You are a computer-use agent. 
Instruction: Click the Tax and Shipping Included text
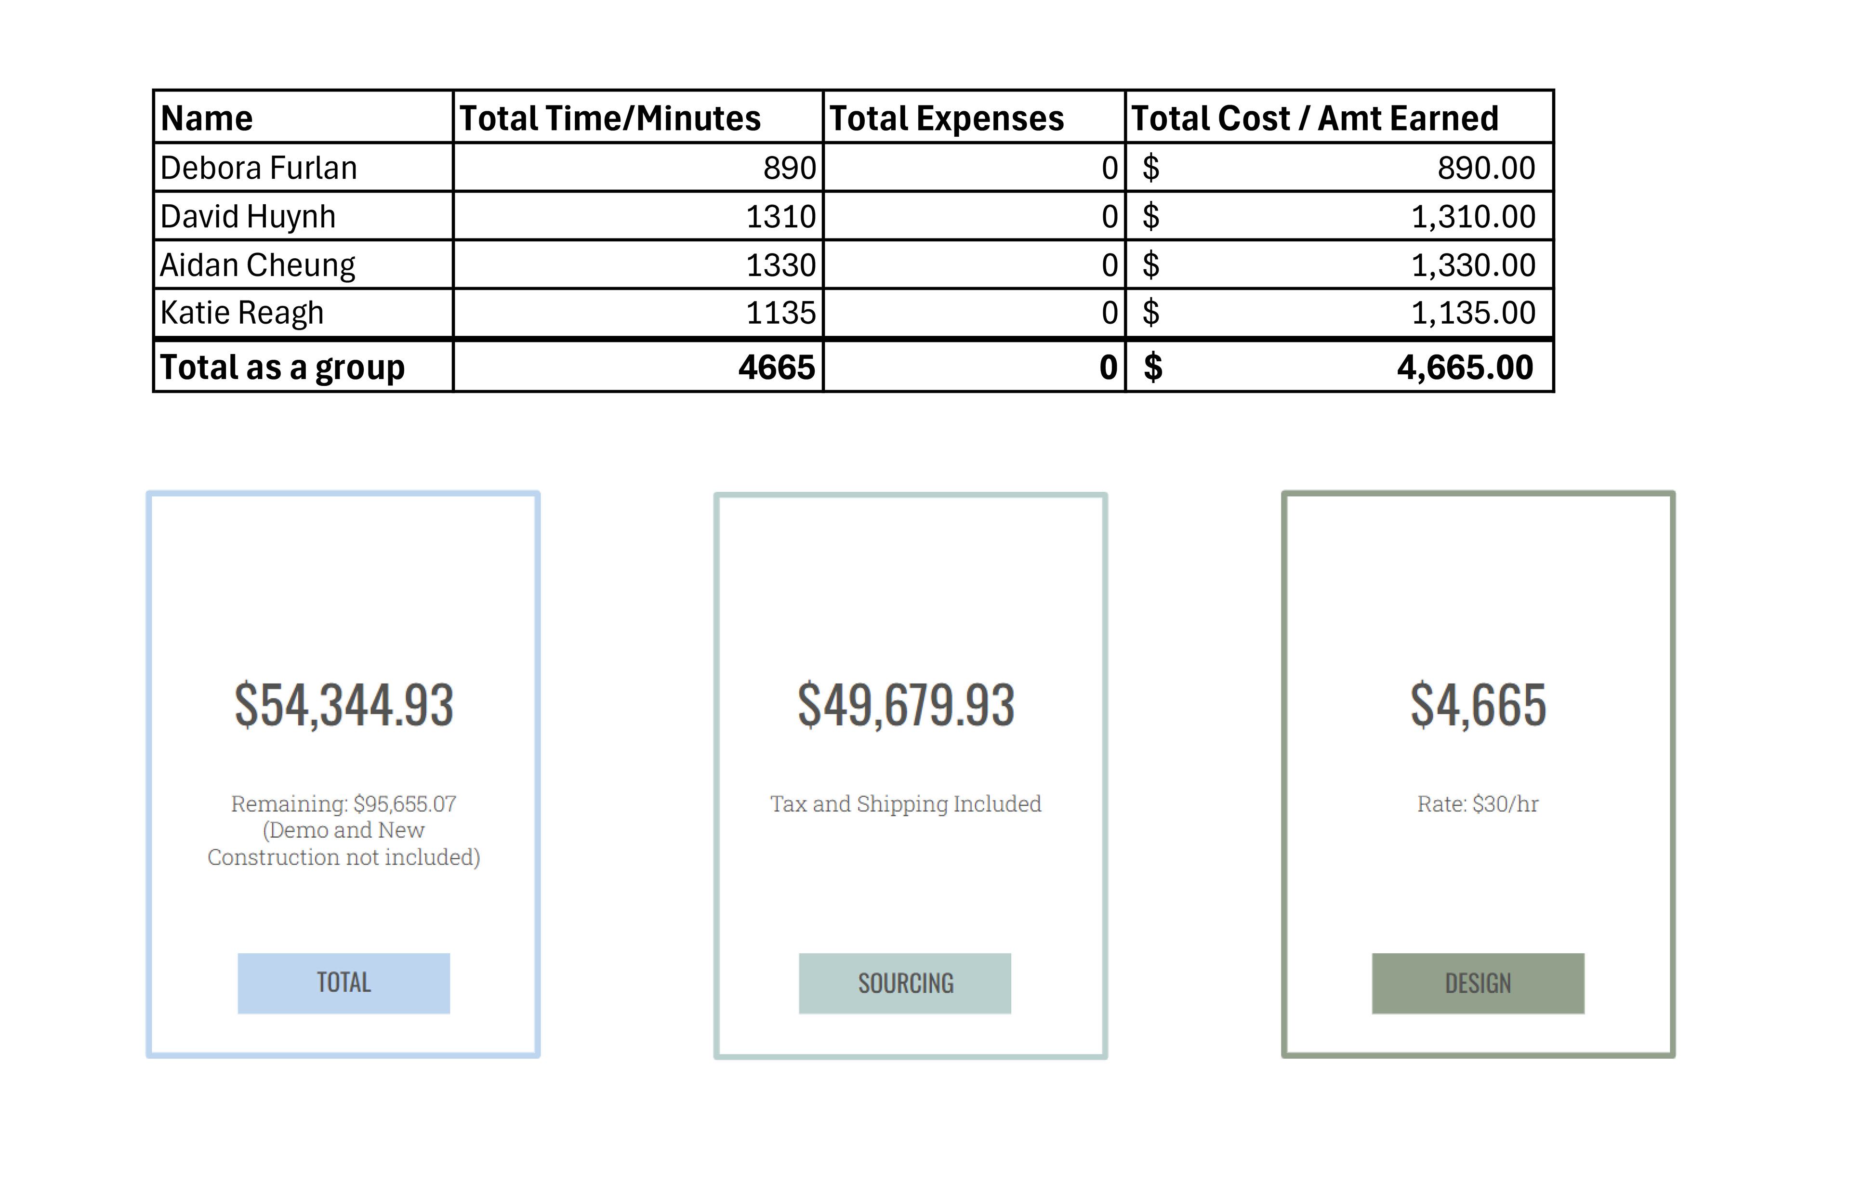point(906,803)
